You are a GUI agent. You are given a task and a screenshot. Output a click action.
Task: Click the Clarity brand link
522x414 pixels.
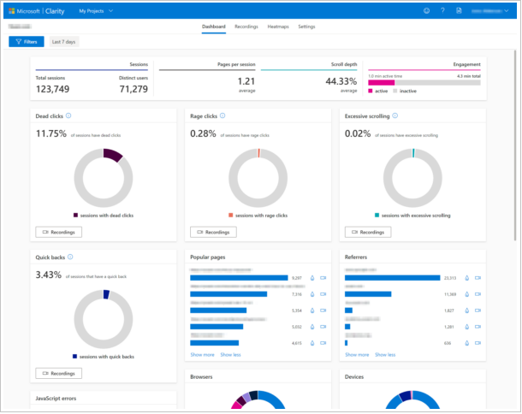(55, 11)
